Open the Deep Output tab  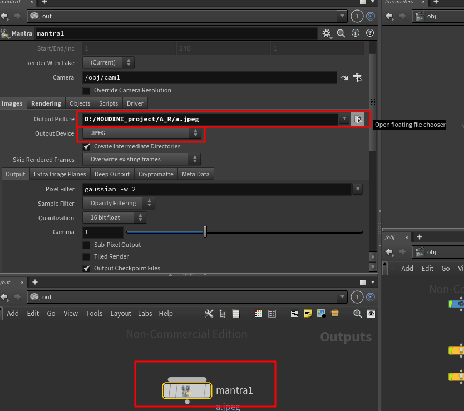[112, 174]
